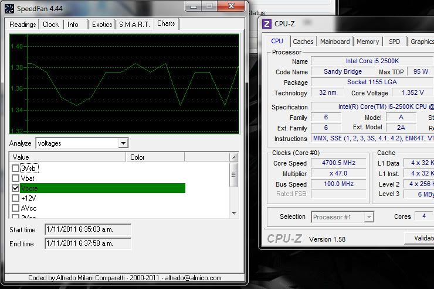434x289 pixels.
Task: Click the alfredo@almico.com footer text
Action: [x=193, y=278]
